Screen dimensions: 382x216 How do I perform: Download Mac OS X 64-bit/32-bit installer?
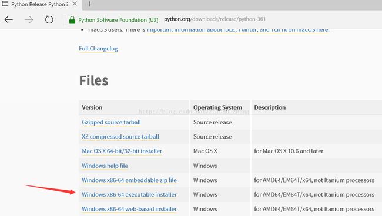tap(122, 151)
